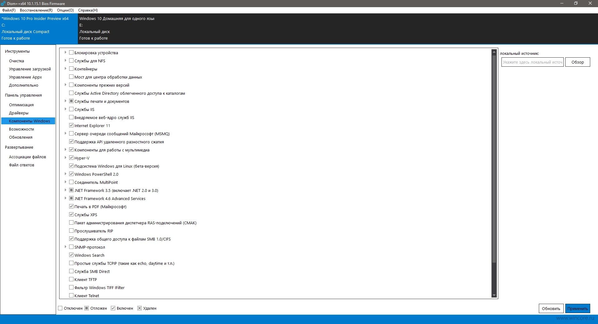Click the vertical scrollbar thumb

[x=494, y=159]
